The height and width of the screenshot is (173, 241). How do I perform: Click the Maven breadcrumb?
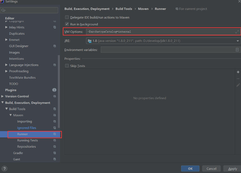143,9
